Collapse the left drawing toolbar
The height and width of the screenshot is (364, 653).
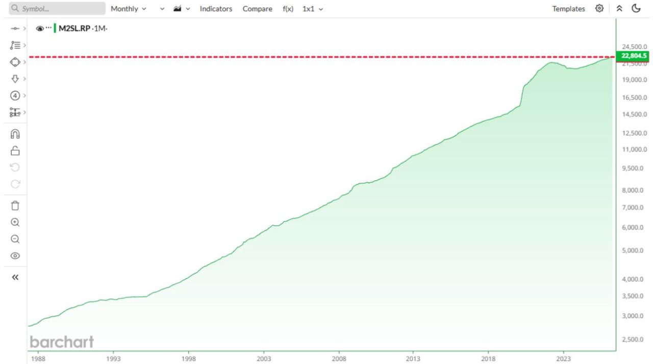coord(15,277)
